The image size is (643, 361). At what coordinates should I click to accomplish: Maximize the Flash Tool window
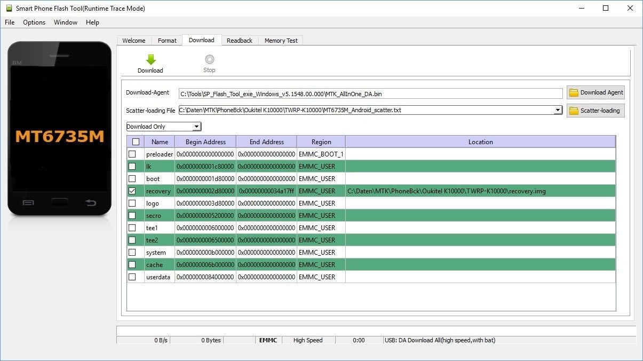[606, 8]
